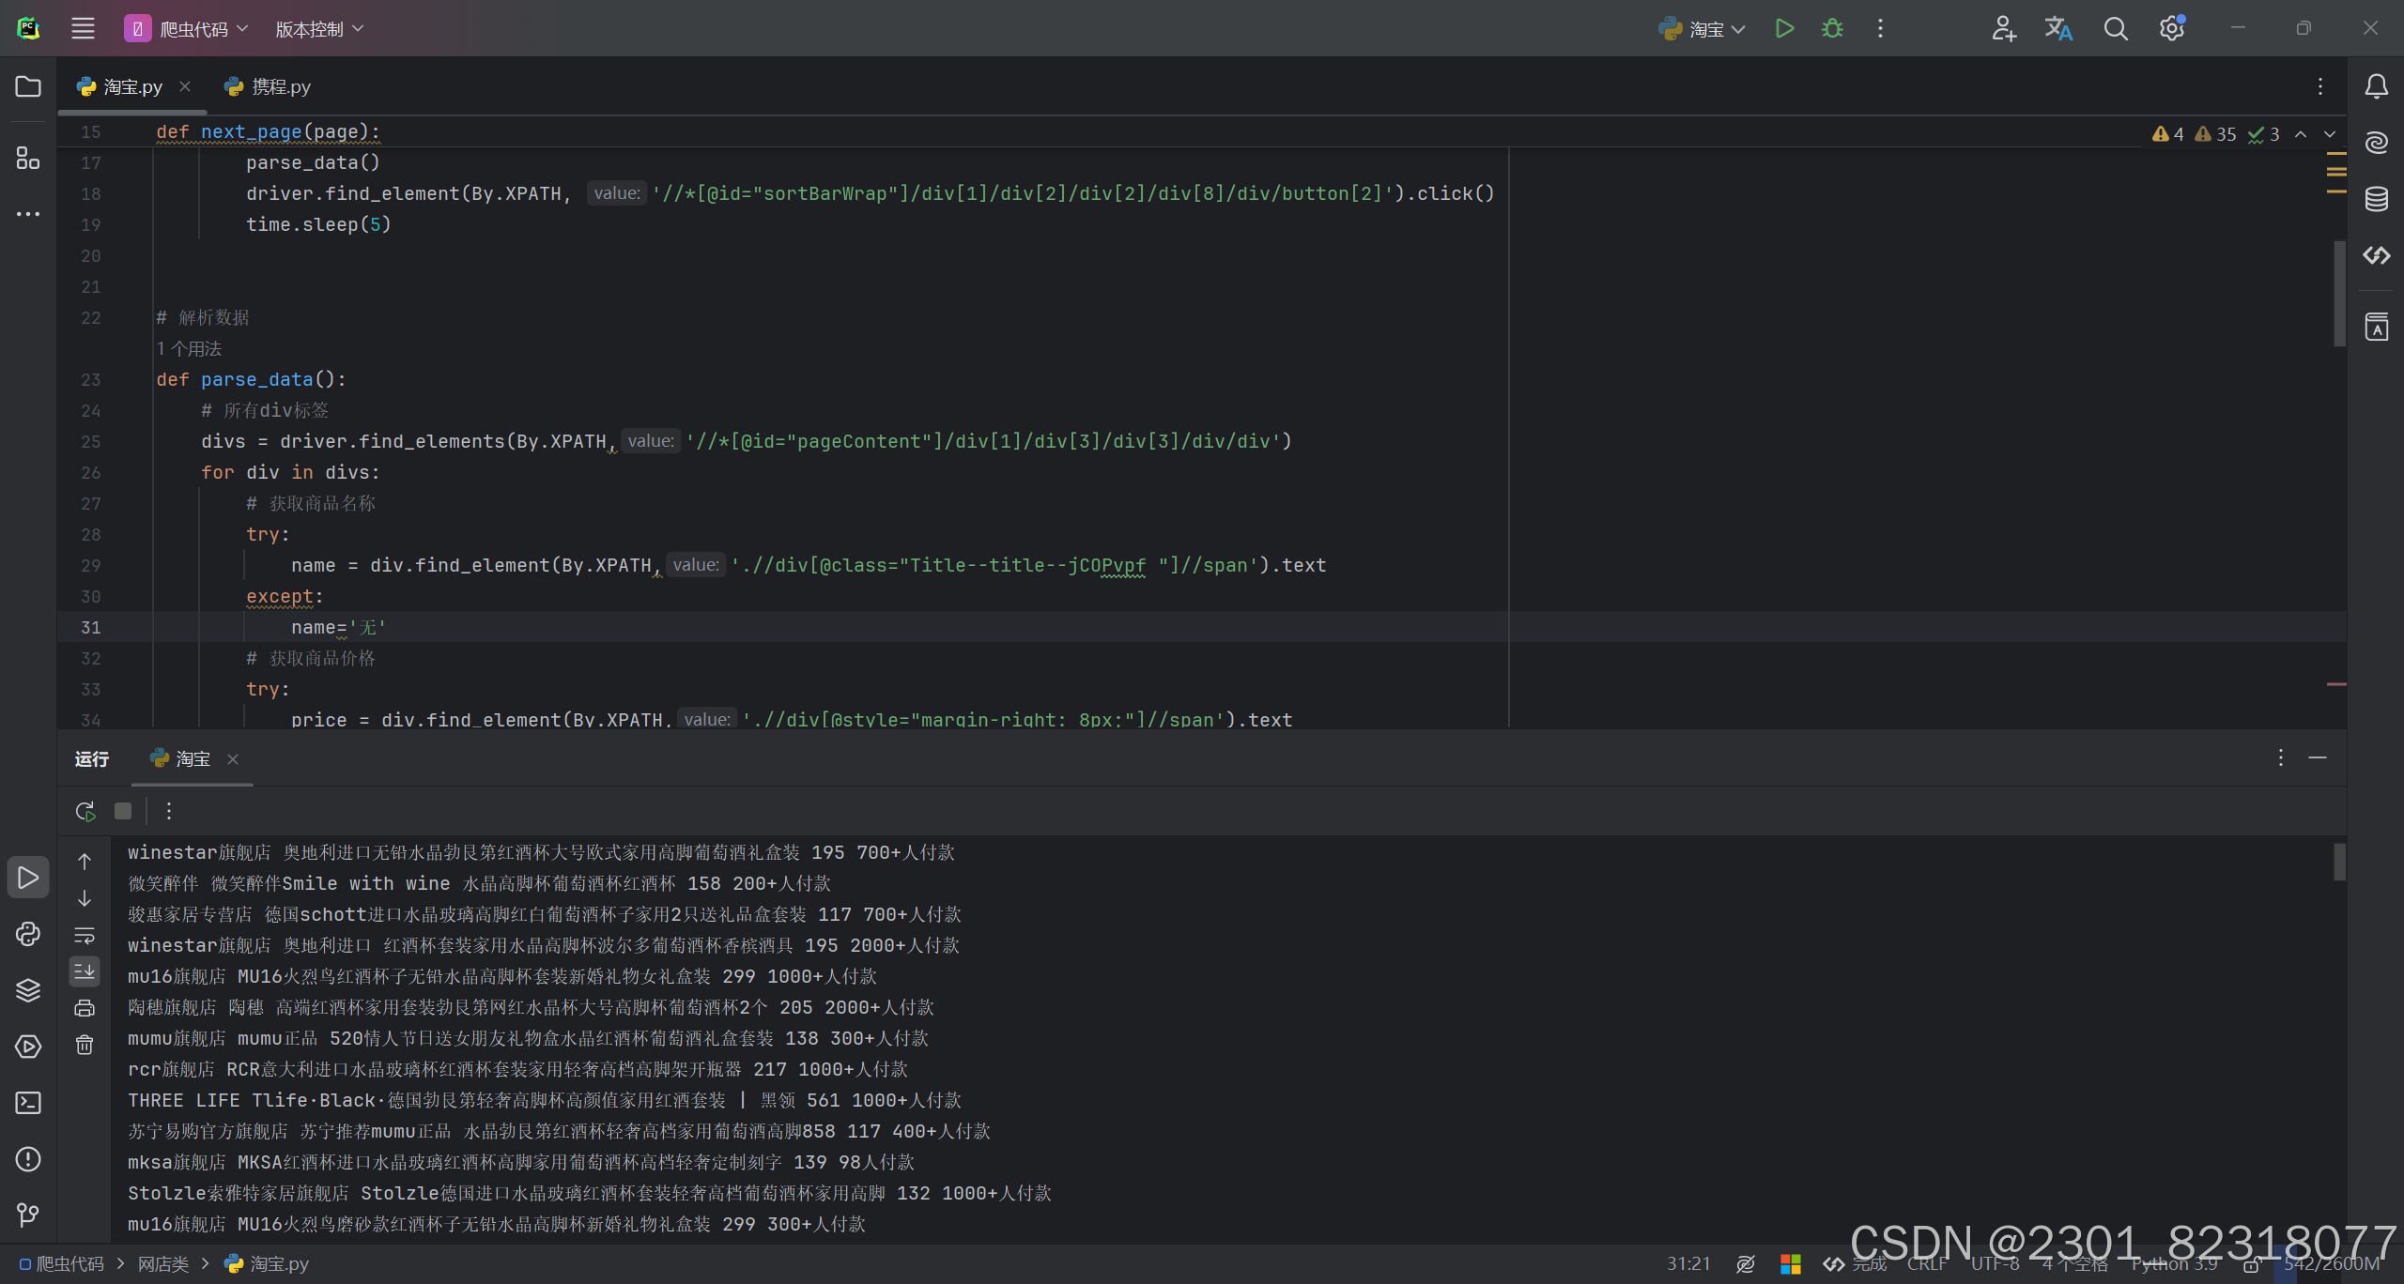Click the 1 个用法 usages hint

point(190,348)
